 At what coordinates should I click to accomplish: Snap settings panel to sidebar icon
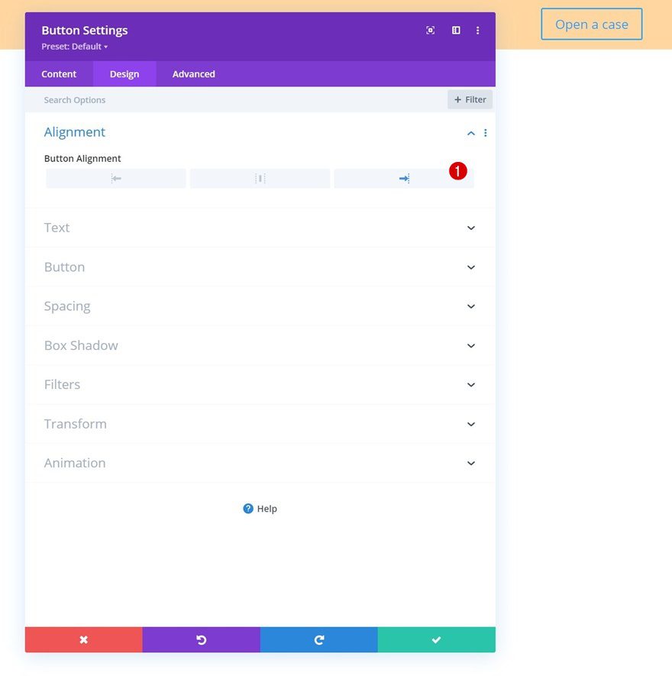(456, 31)
